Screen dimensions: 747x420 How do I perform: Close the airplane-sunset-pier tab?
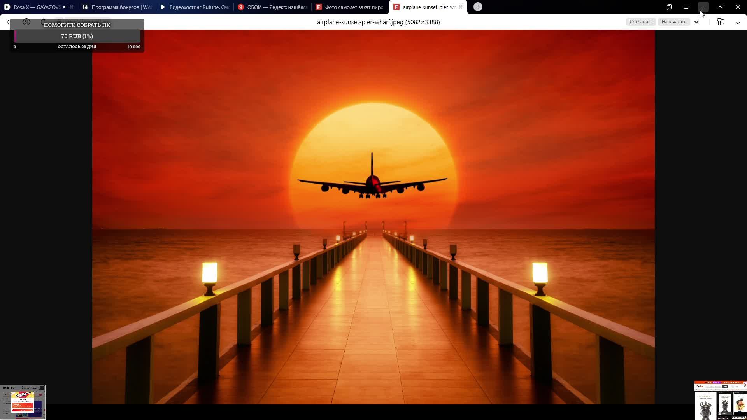pos(461,7)
